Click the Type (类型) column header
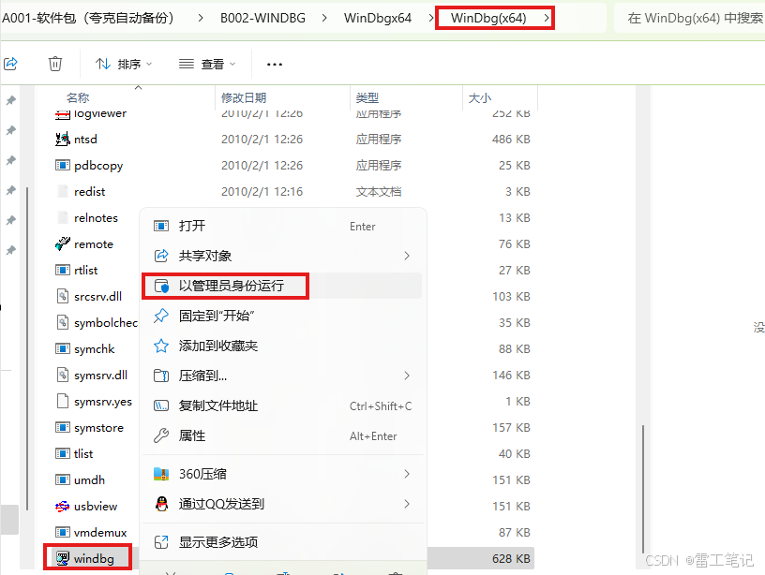This screenshot has width=765, height=575. tap(367, 98)
